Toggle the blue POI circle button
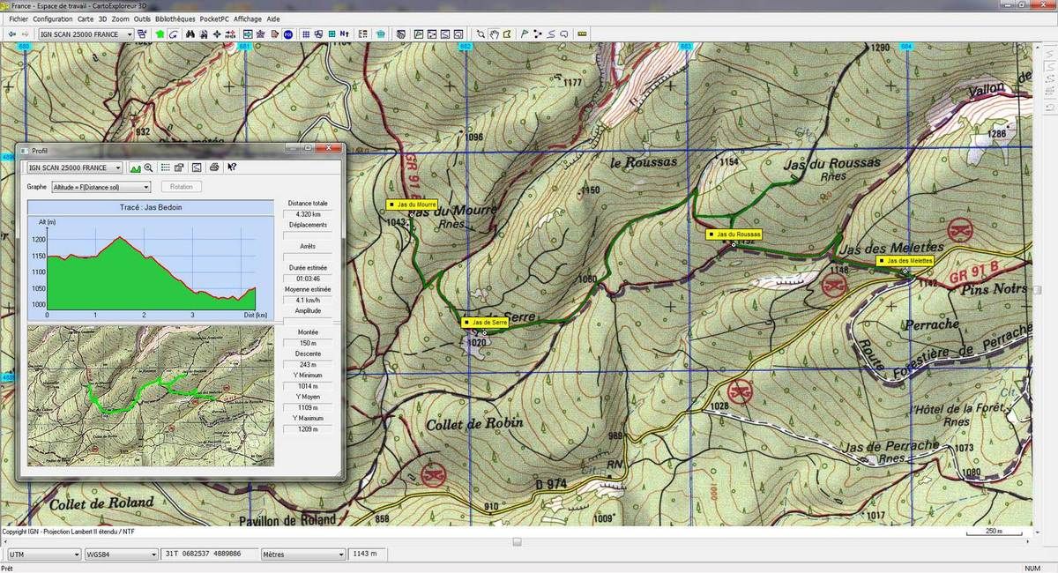Viewport: 1058px width, 573px height. click(287, 34)
